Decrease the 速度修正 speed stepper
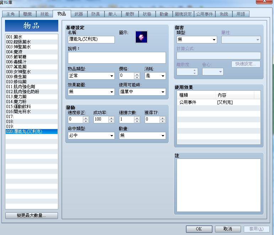This screenshot has height=235, width=274. pos(86,121)
